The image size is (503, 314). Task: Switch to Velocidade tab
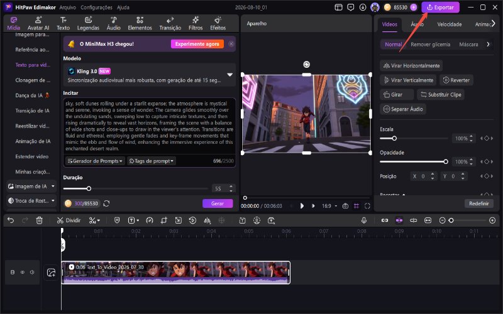coord(450,24)
